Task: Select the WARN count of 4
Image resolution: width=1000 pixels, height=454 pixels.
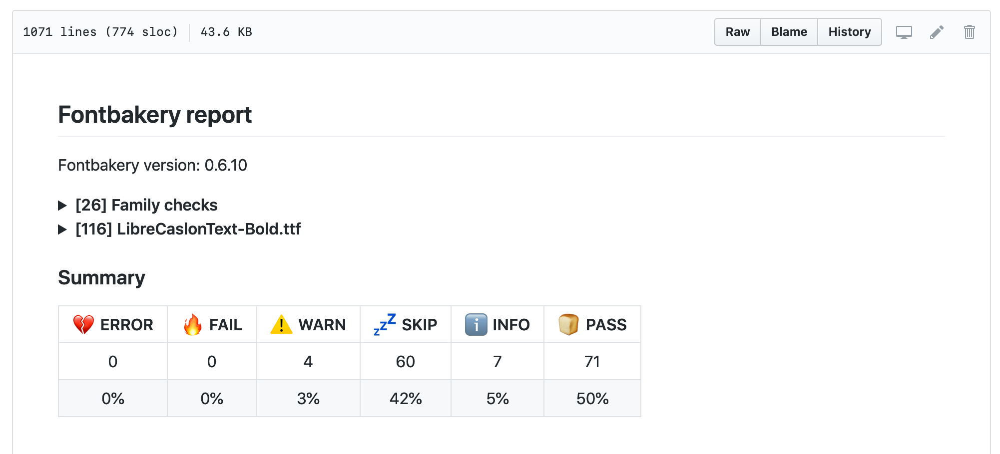Action: point(308,361)
